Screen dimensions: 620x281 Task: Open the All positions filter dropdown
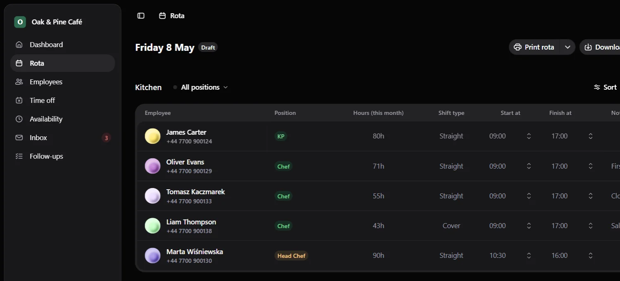point(200,87)
